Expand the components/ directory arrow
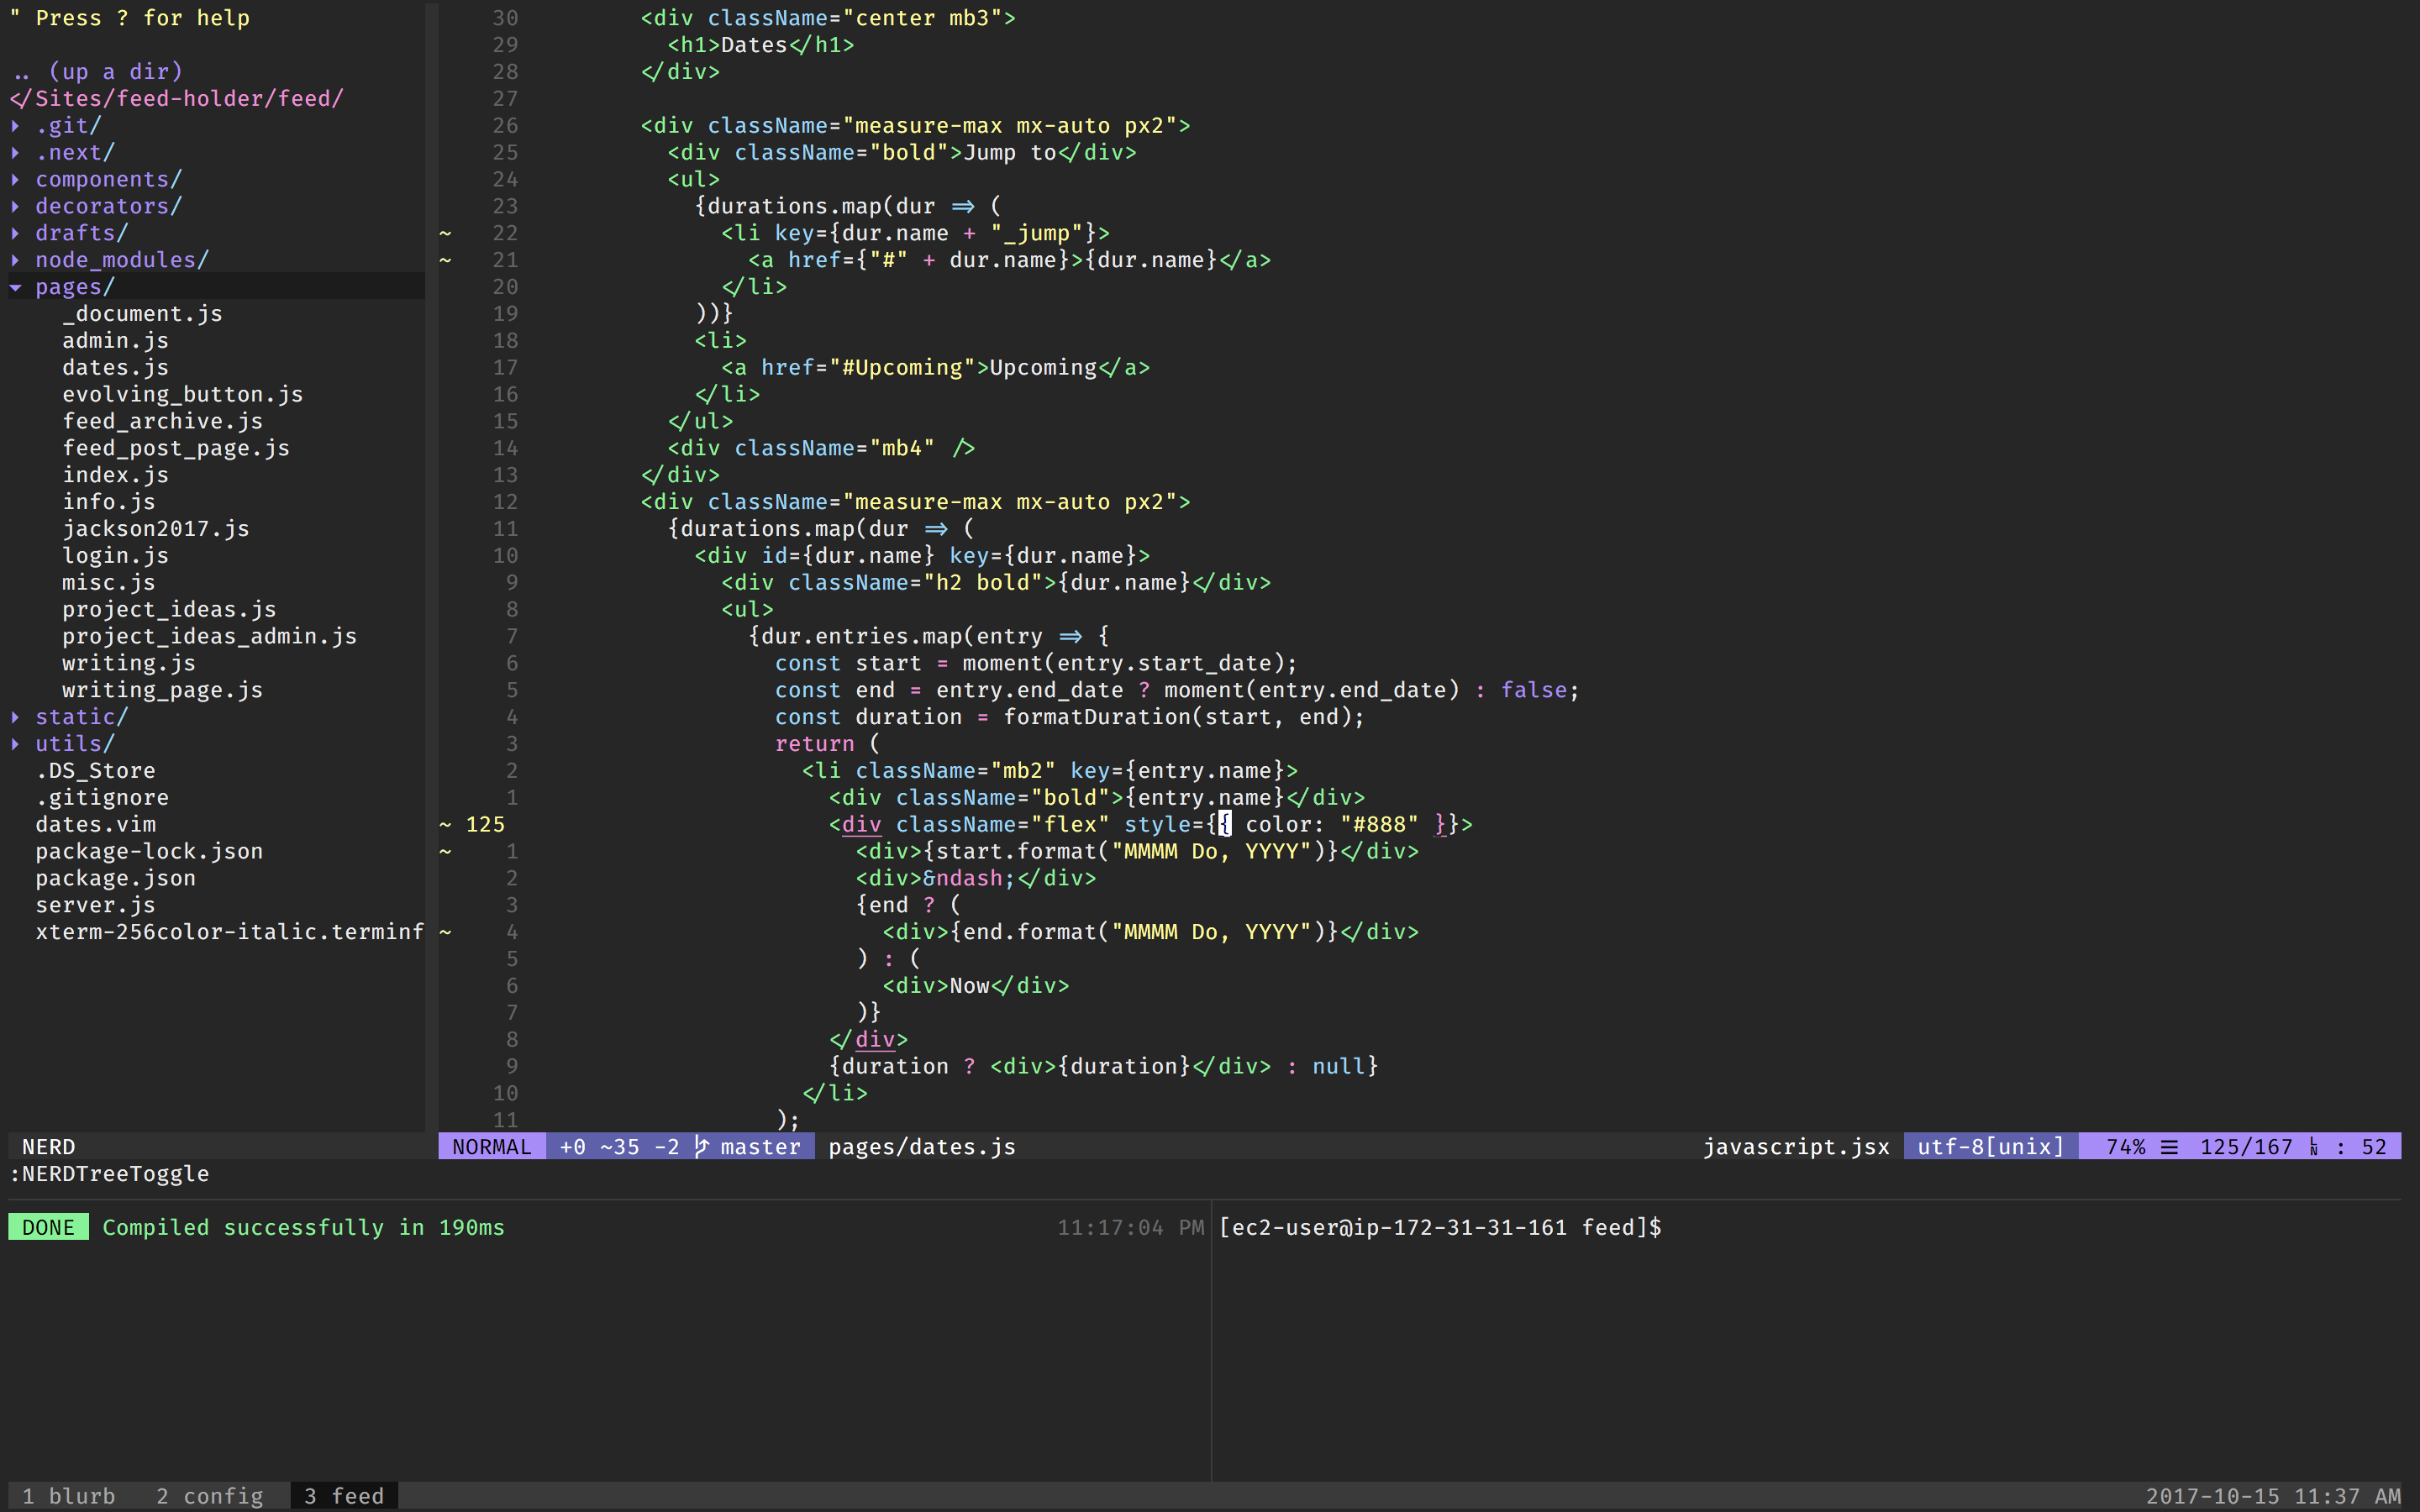This screenshot has height=1512, width=2420. click(x=16, y=180)
